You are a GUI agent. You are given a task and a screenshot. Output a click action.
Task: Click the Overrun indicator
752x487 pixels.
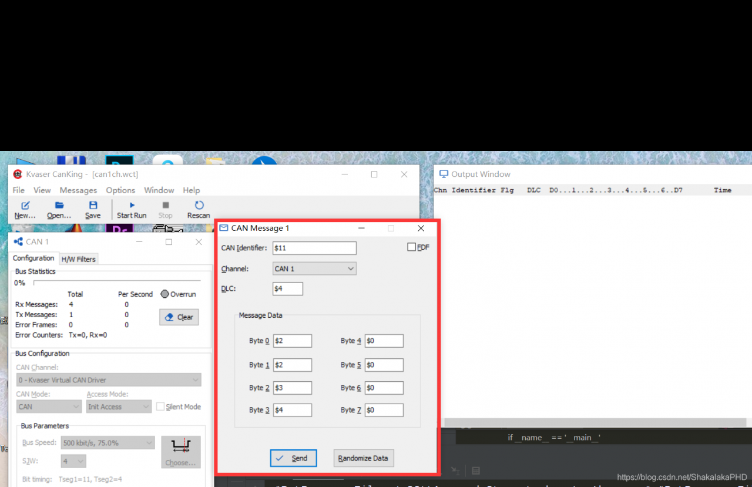point(164,294)
